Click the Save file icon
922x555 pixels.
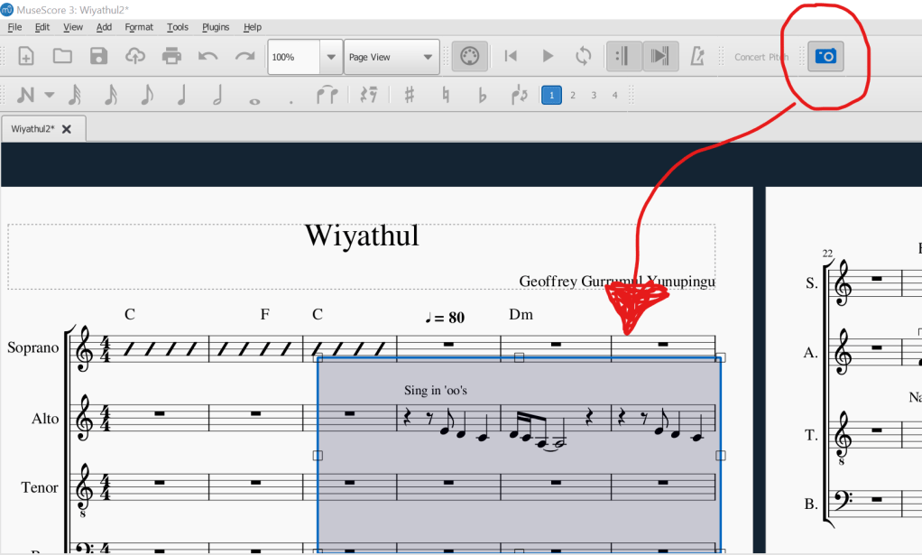tap(99, 56)
